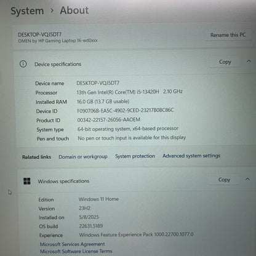Click the Windows logo icon by Windows specifications
256x256 pixels.
point(27,181)
